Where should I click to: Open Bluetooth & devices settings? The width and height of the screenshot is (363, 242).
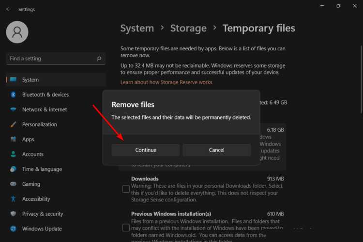click(x=45, y=95)
